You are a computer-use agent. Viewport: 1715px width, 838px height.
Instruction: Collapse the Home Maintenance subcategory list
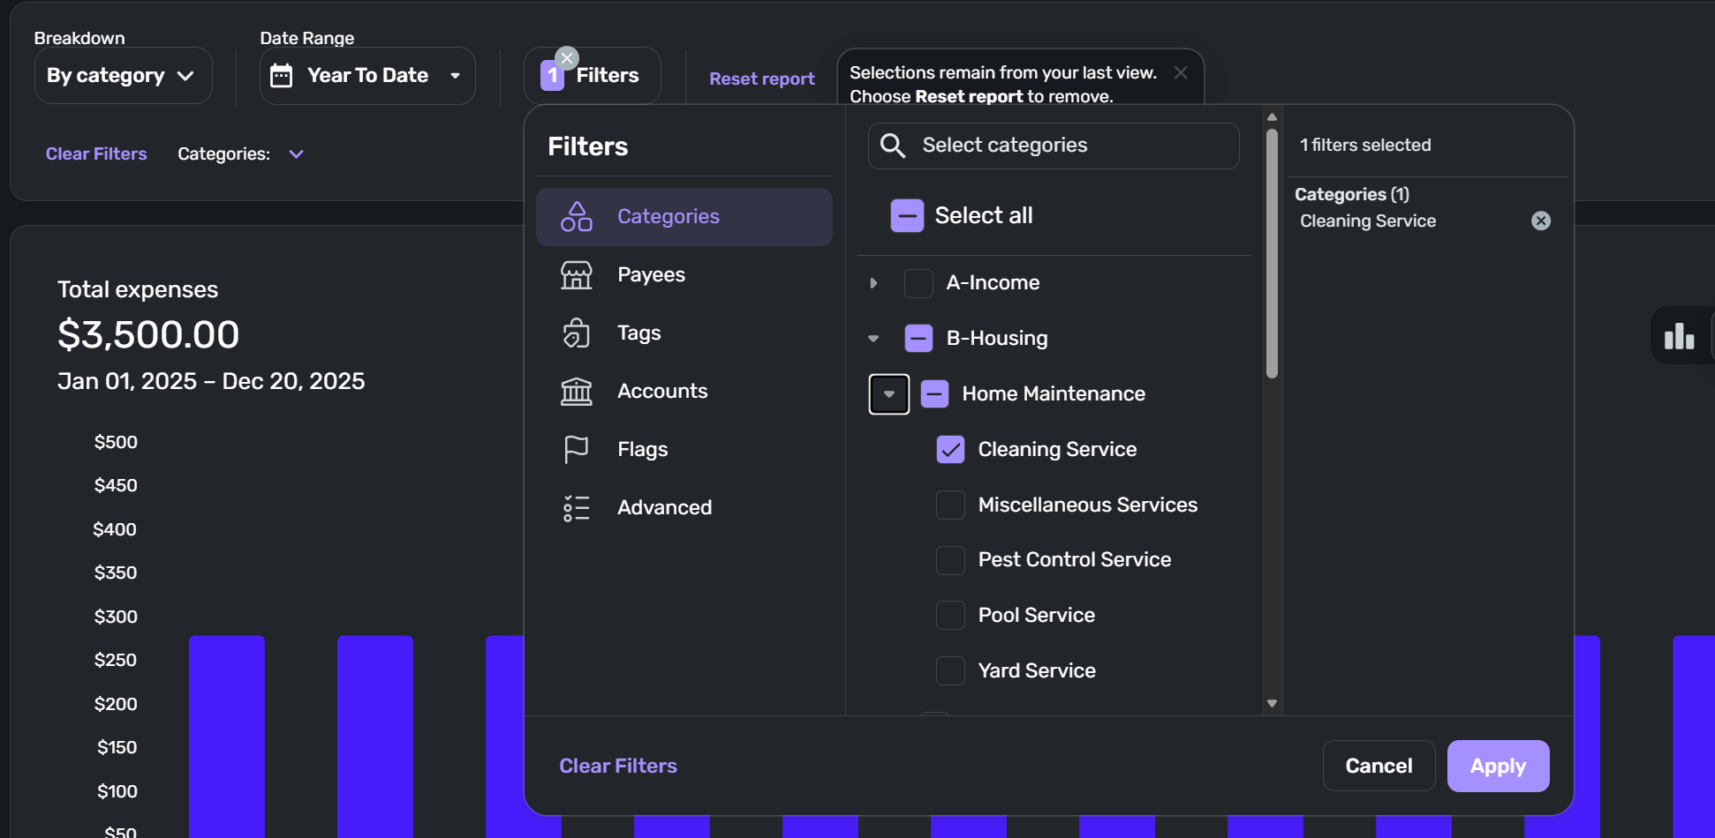888,394
